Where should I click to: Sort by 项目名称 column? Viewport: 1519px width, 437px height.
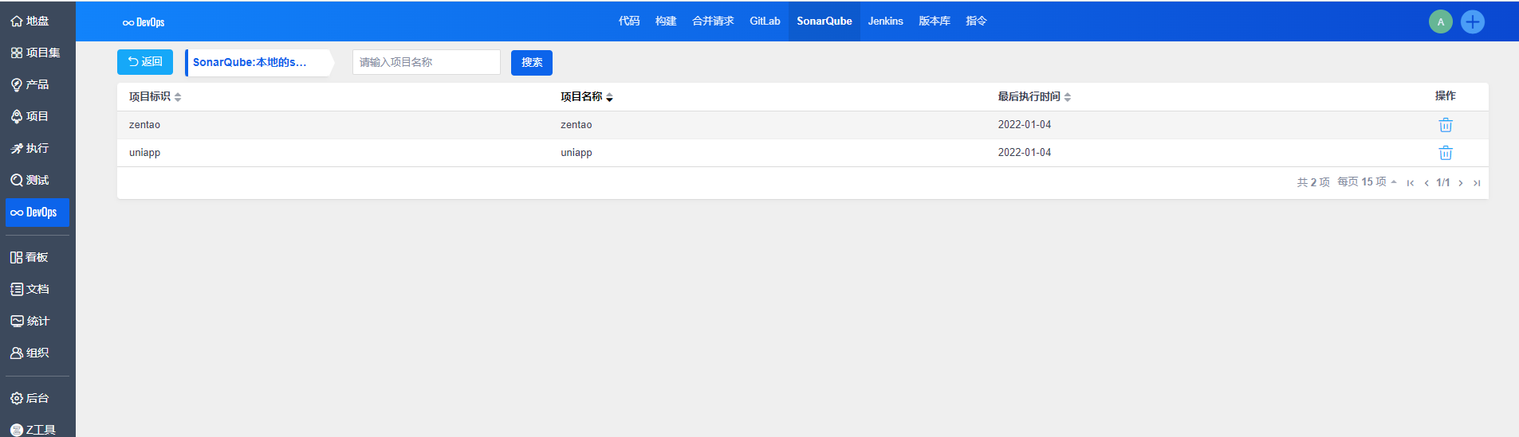click(x=587, y=96)
